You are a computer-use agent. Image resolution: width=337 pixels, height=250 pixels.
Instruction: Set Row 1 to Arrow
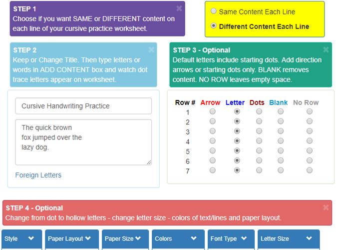tap(213, 111)
